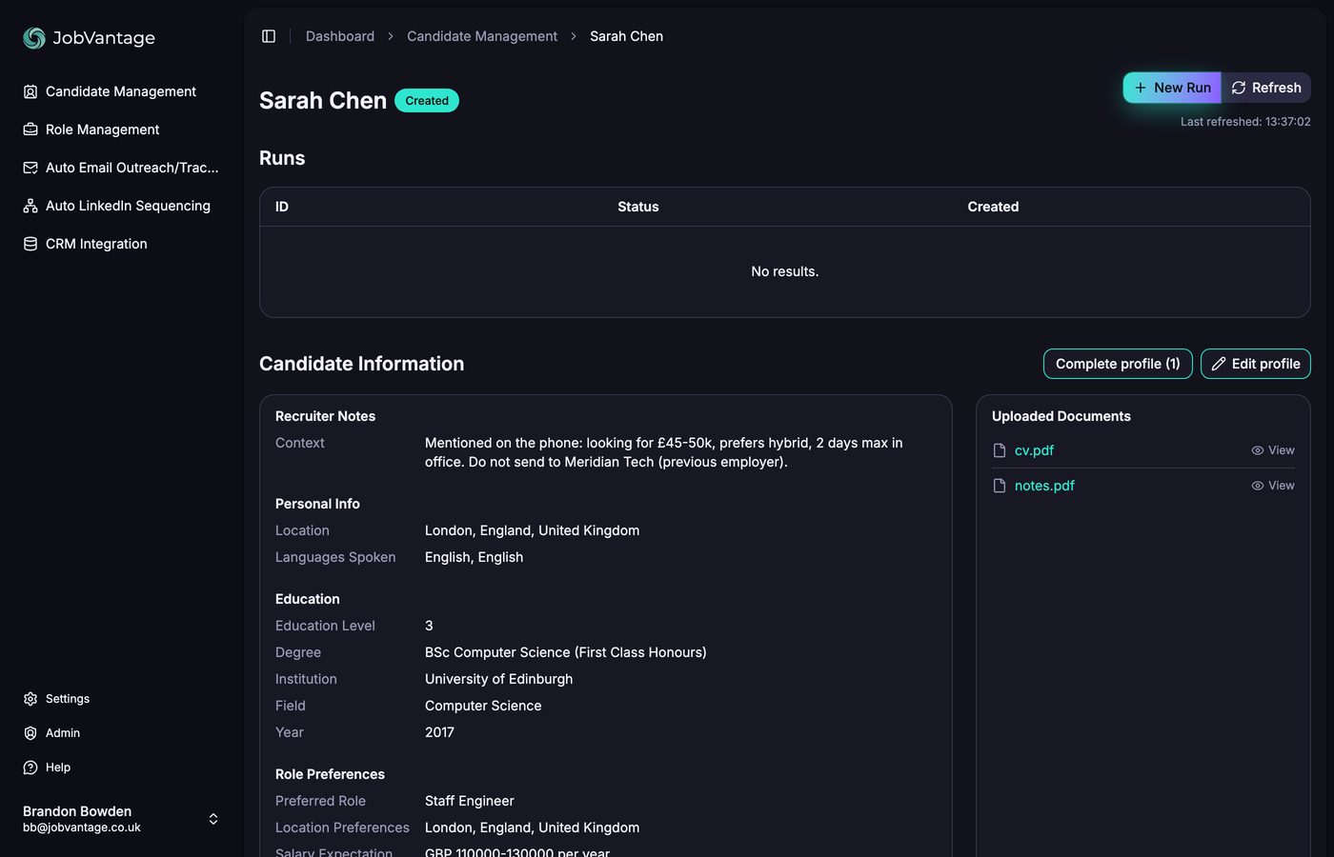Click the Settings gear icon

pos(30,699)
